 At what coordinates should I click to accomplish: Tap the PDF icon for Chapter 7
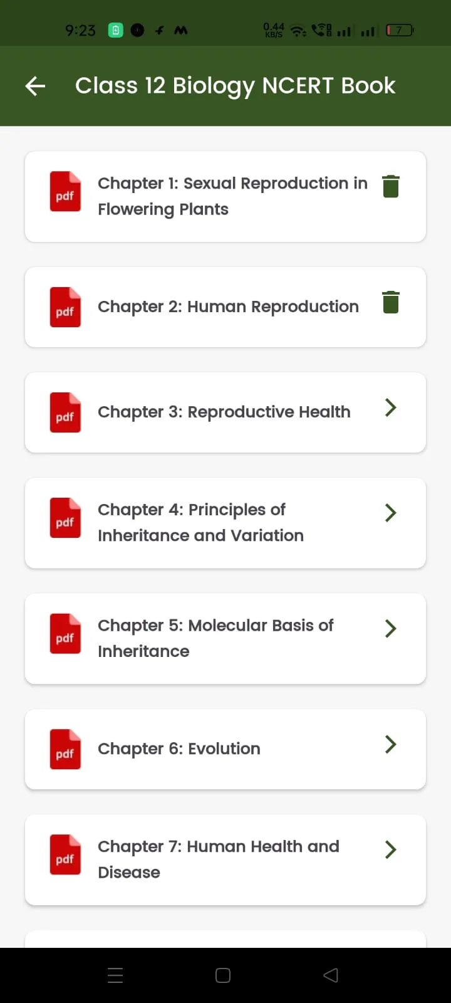click(x=65, y=854)
